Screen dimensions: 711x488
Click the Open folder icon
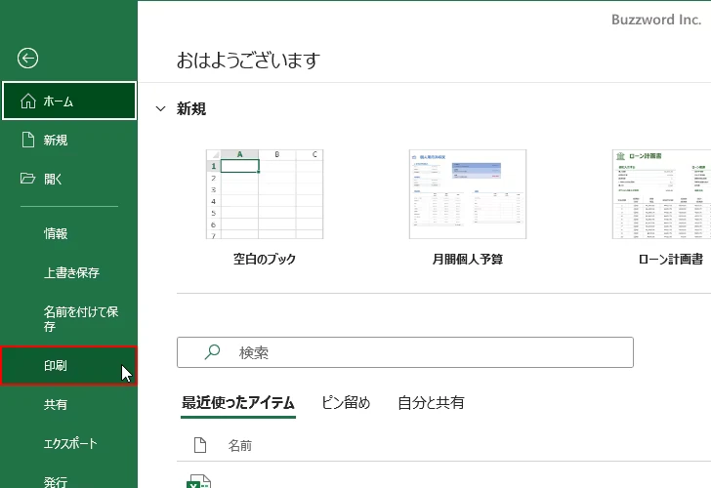tap(27, 178)
